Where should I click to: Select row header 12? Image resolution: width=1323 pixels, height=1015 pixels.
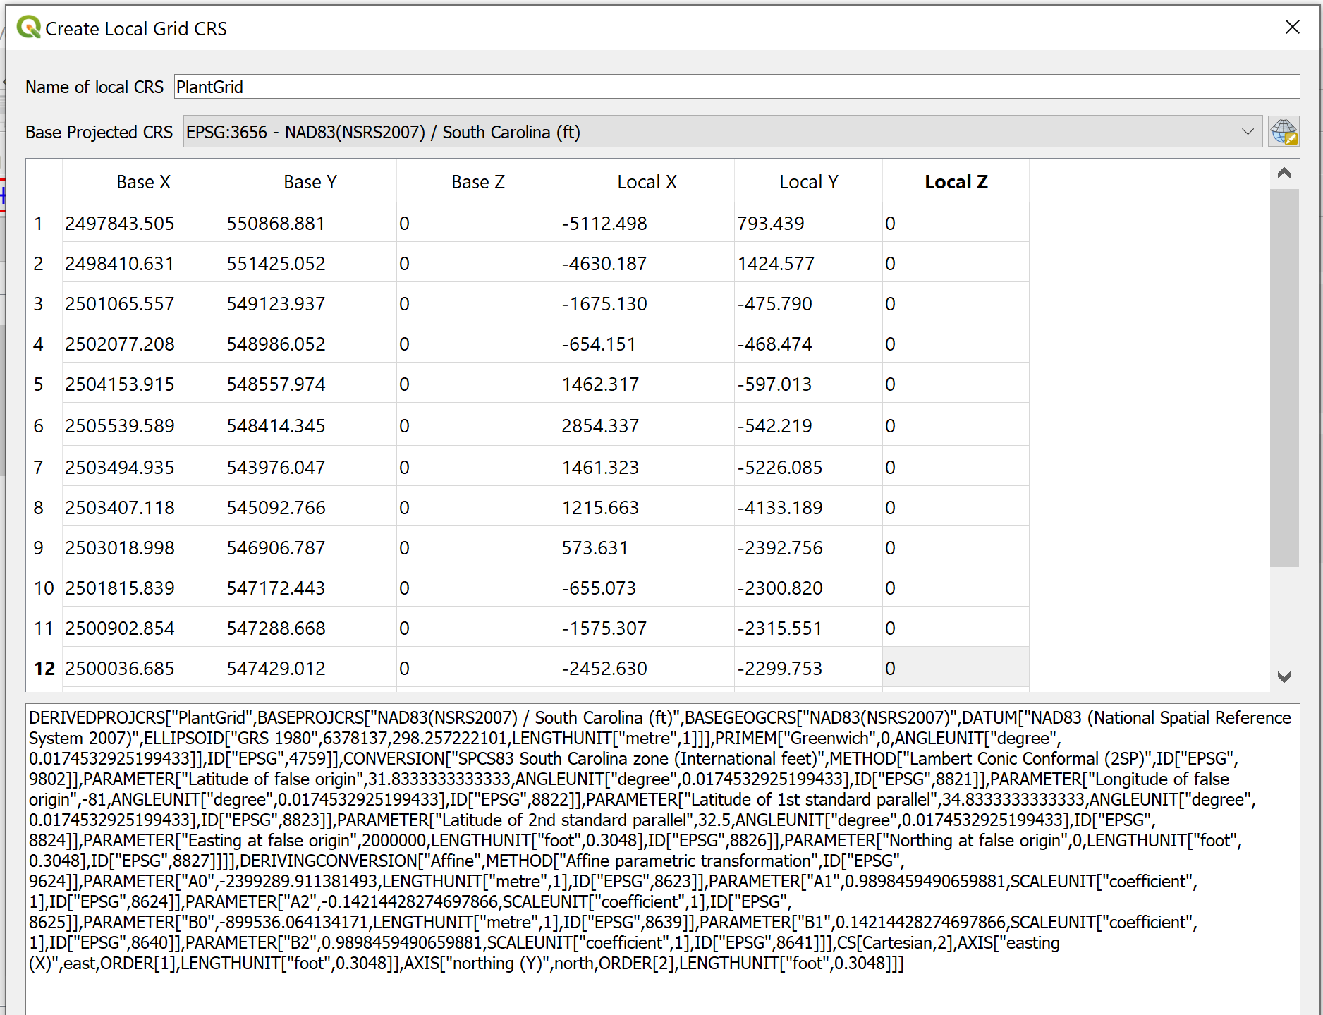coord(44,668)
